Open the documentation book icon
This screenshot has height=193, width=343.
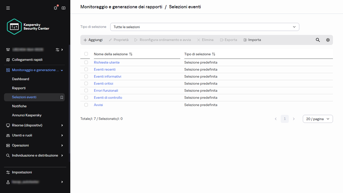coord(64,8)
